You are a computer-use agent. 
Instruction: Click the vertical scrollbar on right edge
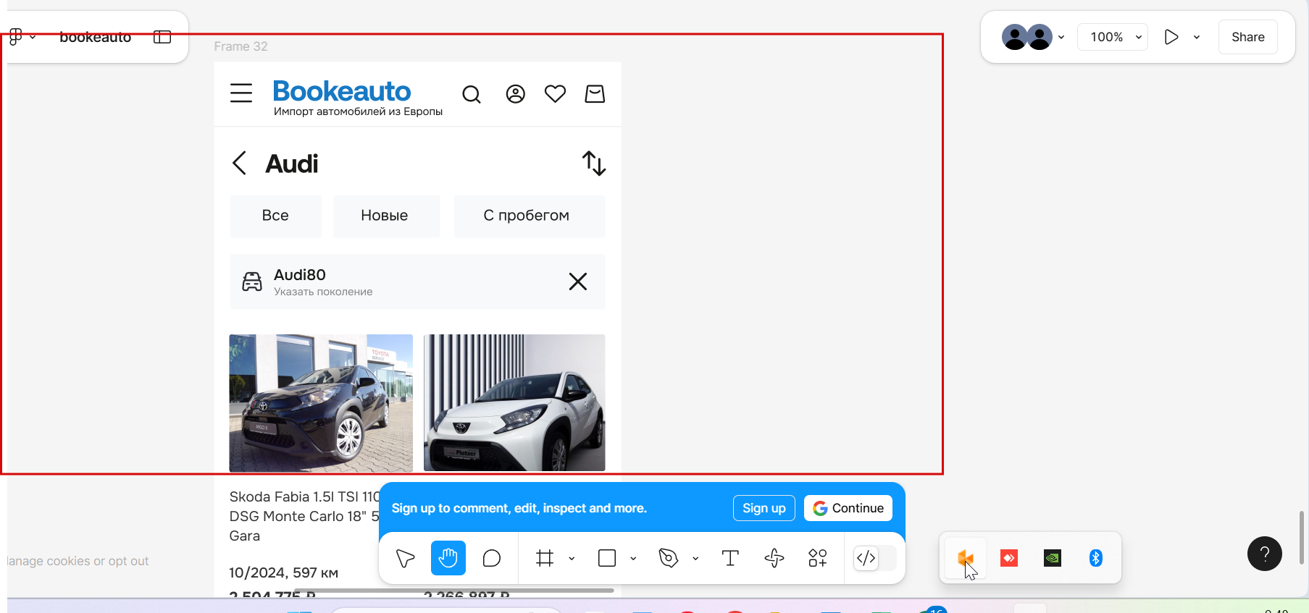coord(1302,537)
